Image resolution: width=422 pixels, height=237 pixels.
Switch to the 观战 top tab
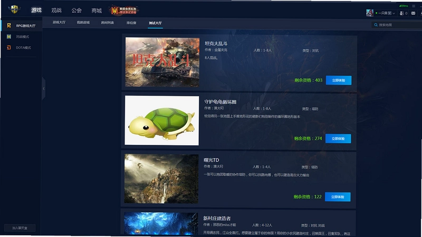pos(56,10)
